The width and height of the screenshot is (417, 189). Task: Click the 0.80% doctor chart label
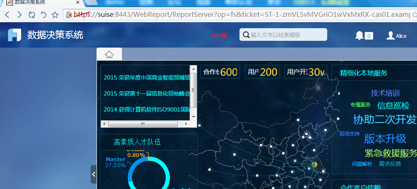click(136, 155)
